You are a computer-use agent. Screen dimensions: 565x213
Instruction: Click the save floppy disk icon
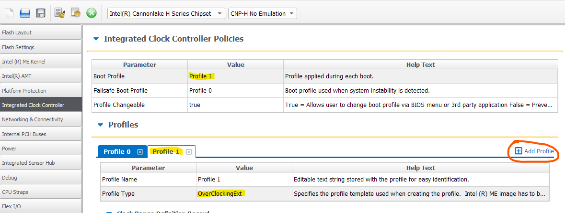41,13
